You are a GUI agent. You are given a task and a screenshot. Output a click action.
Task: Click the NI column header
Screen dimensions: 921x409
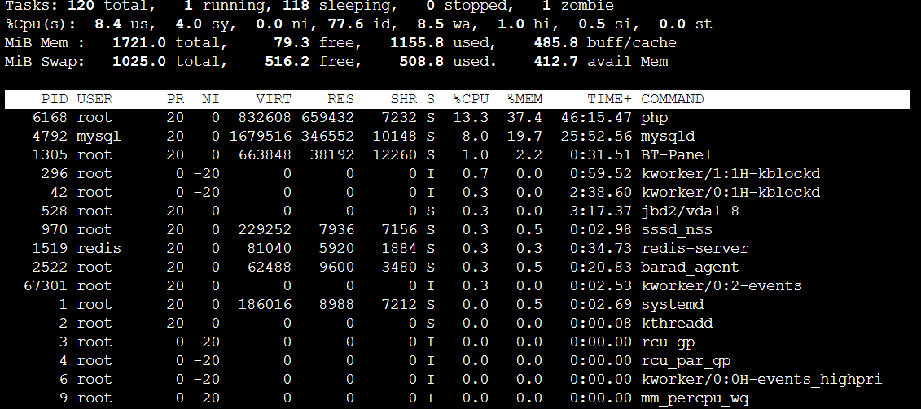click(210, 99)
